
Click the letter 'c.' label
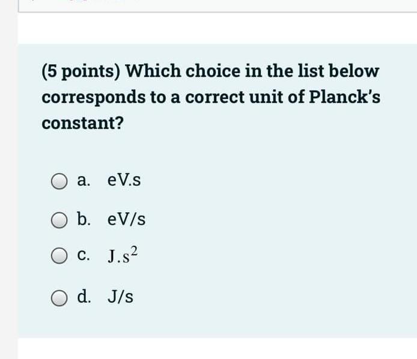(x=84, y=255)
